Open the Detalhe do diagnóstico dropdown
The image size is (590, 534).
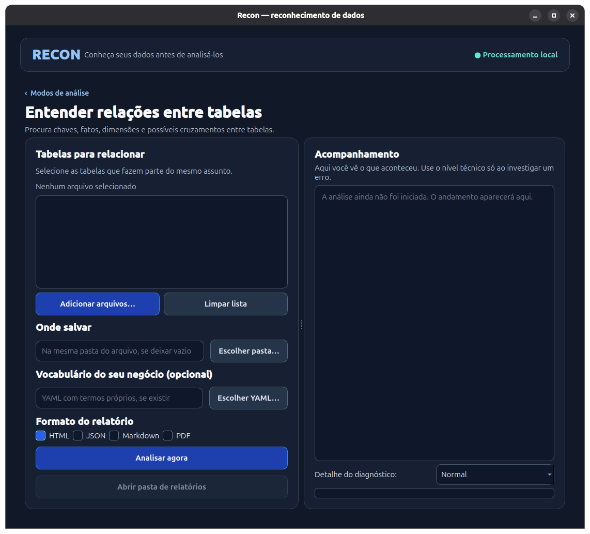[x=495, y=475]
